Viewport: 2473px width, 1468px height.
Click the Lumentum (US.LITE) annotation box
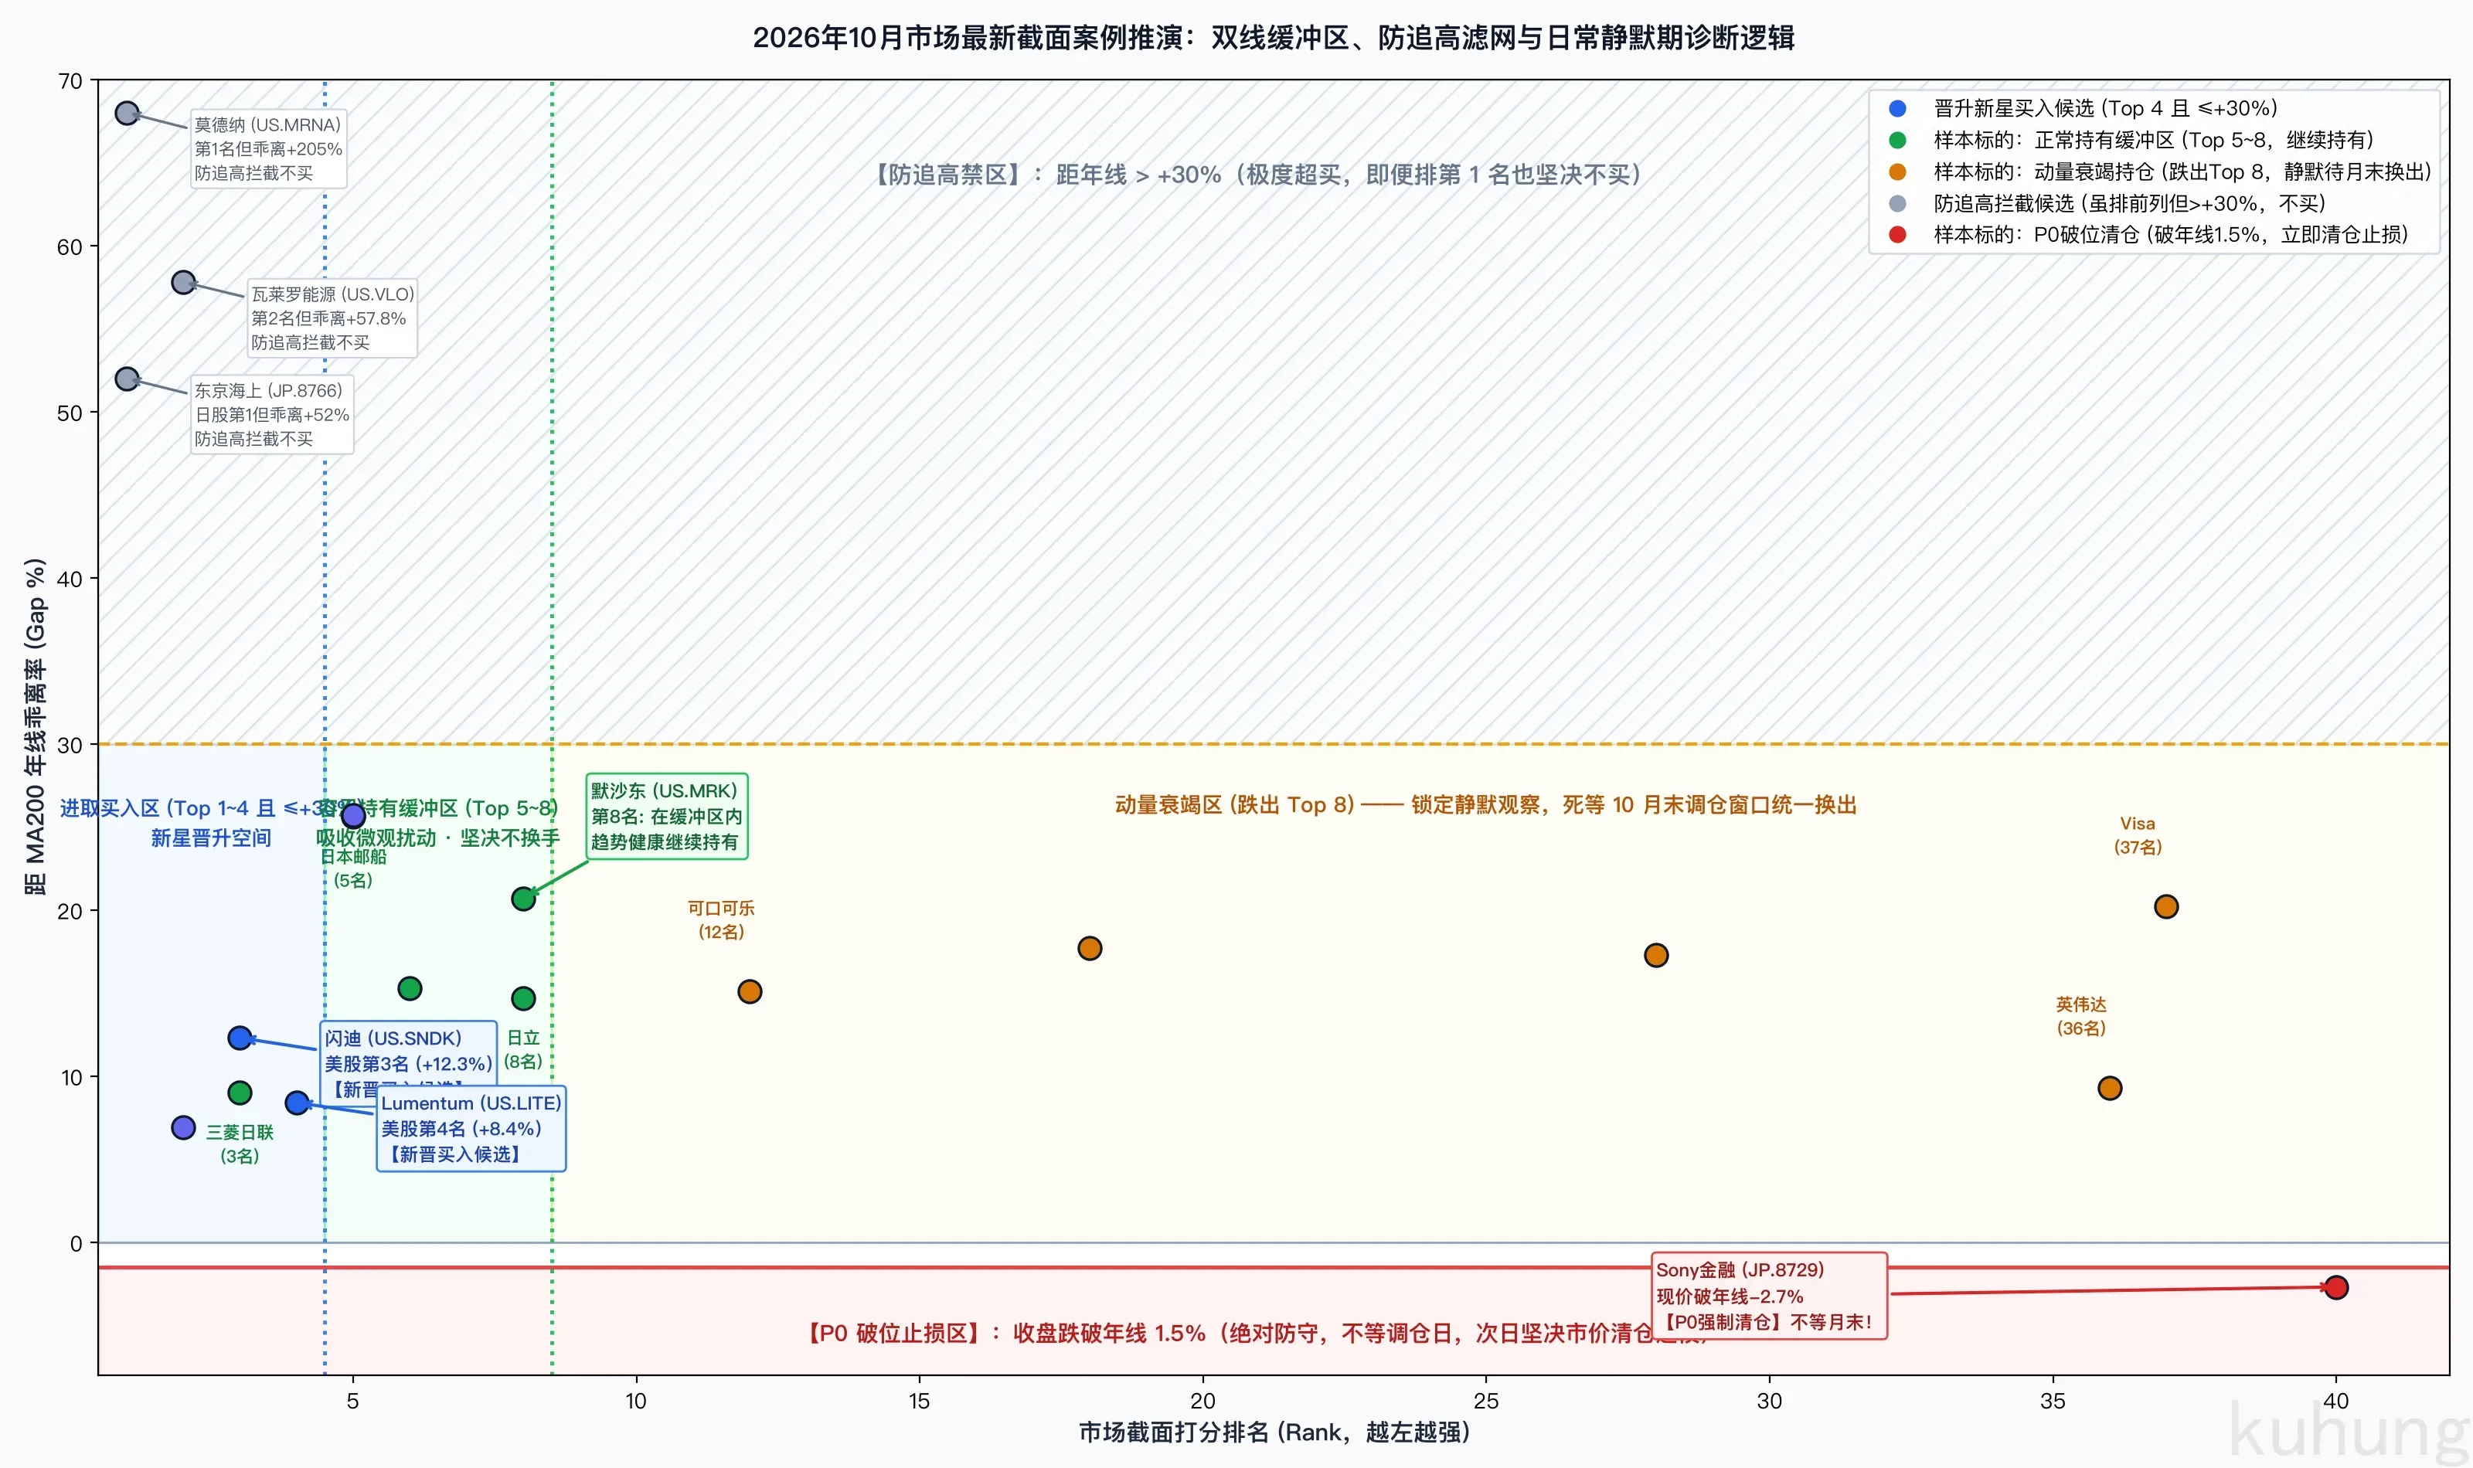[x=471, y=1129]
